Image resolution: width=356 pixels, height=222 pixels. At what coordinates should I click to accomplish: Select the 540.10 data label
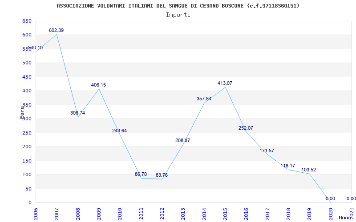[36, 48]
